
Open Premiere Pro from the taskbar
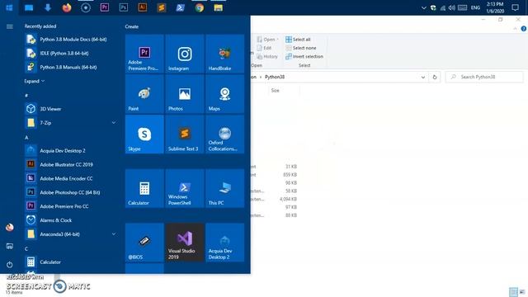[105, 7]
